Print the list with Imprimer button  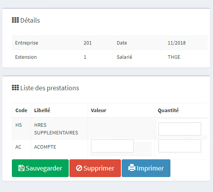[x=146, y=168]
